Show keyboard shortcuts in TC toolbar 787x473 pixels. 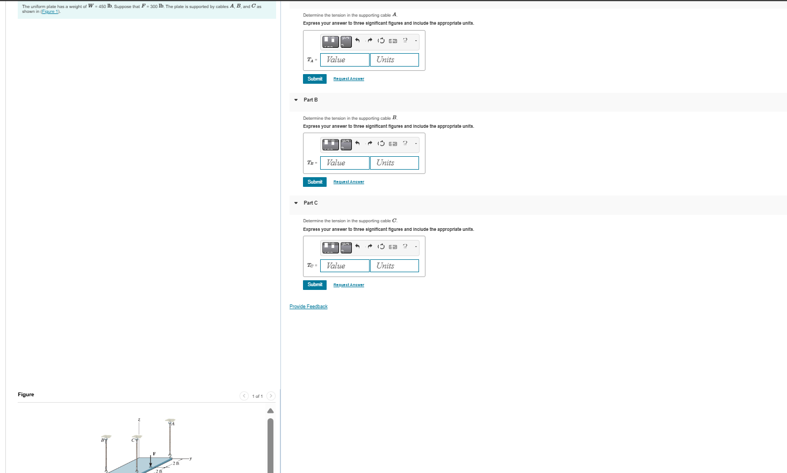click(393, 246)
